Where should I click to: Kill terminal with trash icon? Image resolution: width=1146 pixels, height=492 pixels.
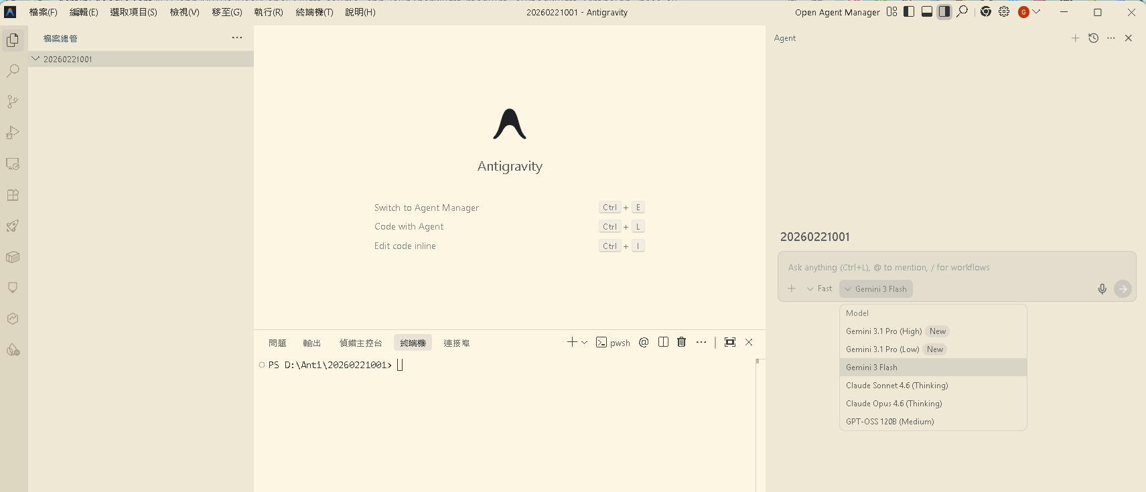coord(682,342)
